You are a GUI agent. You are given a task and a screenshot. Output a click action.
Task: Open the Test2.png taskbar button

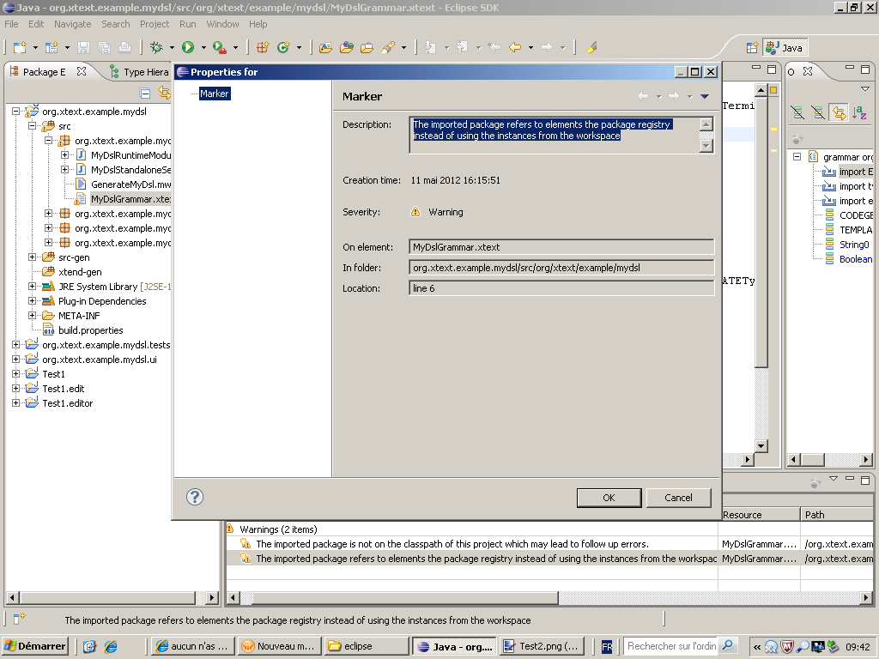543,646
